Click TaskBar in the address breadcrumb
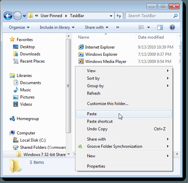 click(x=77, y=16)
